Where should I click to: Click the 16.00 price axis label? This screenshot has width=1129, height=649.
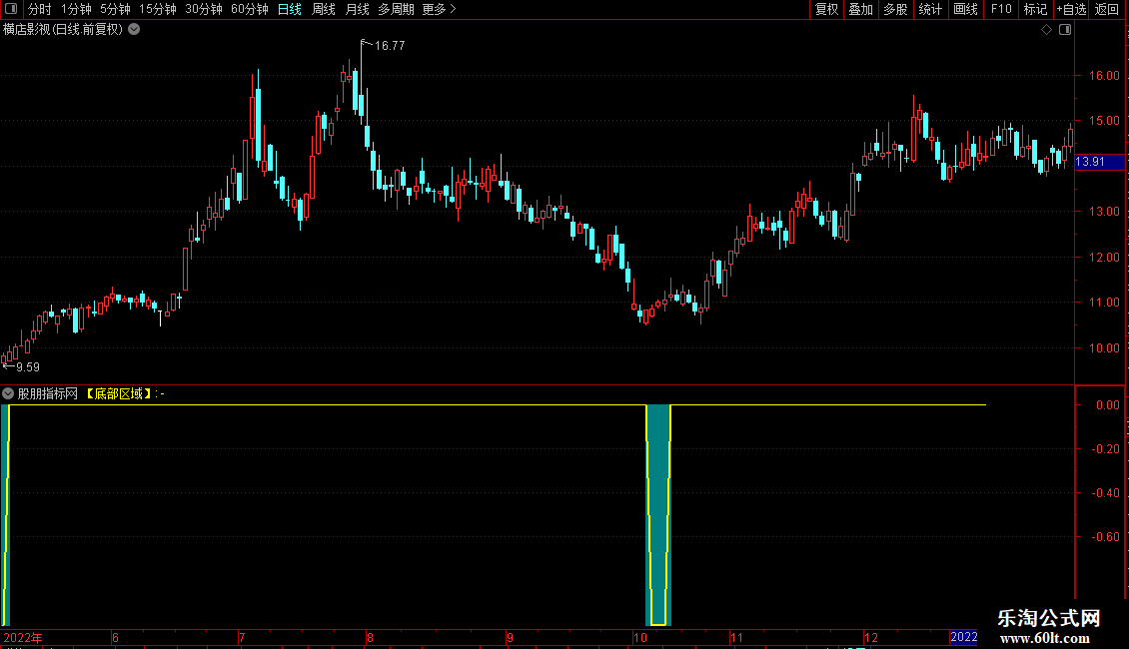[1104, 76]
